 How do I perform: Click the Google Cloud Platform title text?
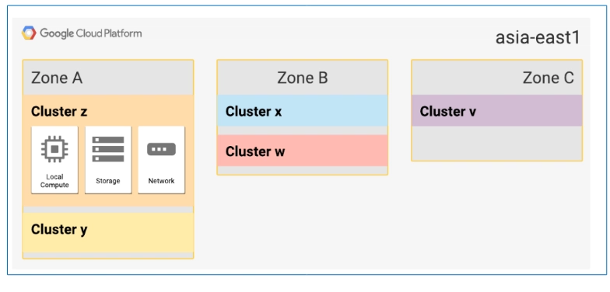[x=90, y=33]
